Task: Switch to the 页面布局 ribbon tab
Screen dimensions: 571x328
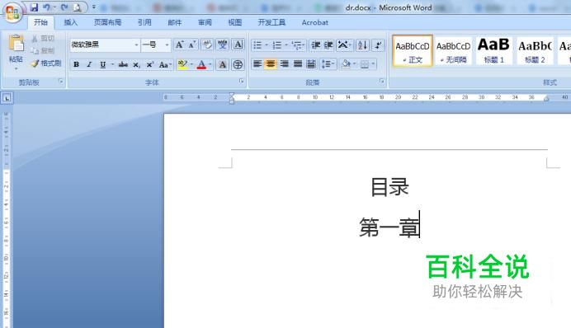Action: tap(107, 22)
